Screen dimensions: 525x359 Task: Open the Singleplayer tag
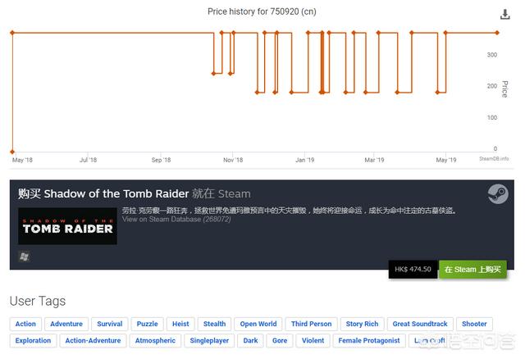pos(209,341)
